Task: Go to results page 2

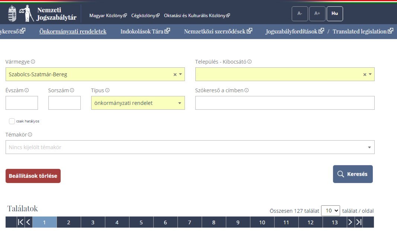Action: click(68, 222)
